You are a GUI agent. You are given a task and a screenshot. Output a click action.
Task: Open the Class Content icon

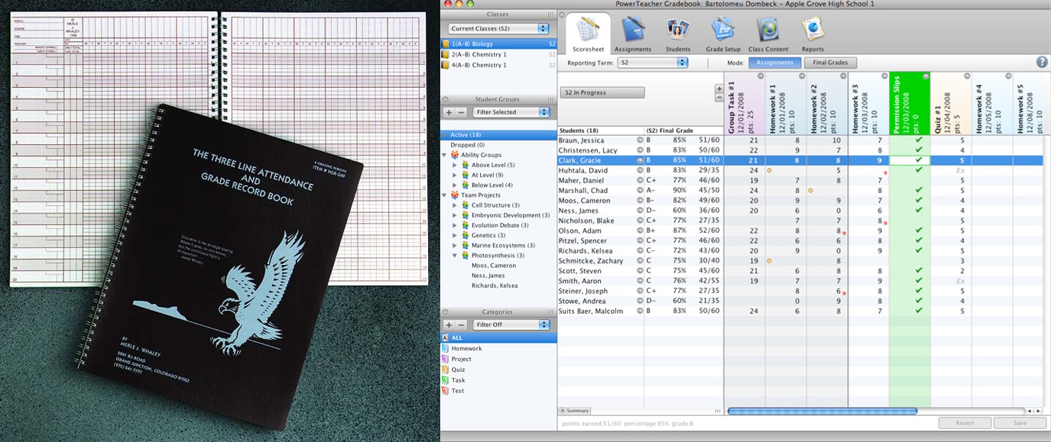coord(767,31)
